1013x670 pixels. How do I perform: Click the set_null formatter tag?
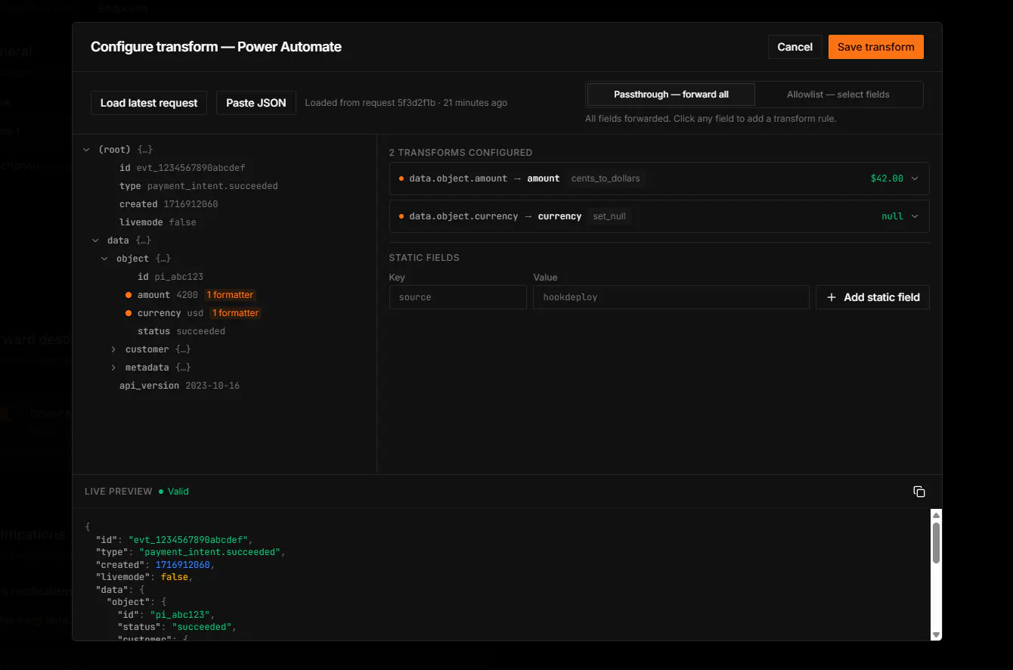(609, 216)
